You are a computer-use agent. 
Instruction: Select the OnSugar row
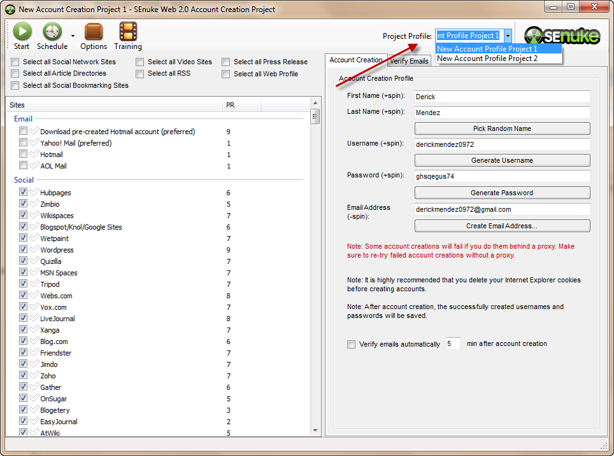coord(157,399)
